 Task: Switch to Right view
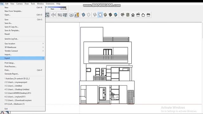coord(138,15)
